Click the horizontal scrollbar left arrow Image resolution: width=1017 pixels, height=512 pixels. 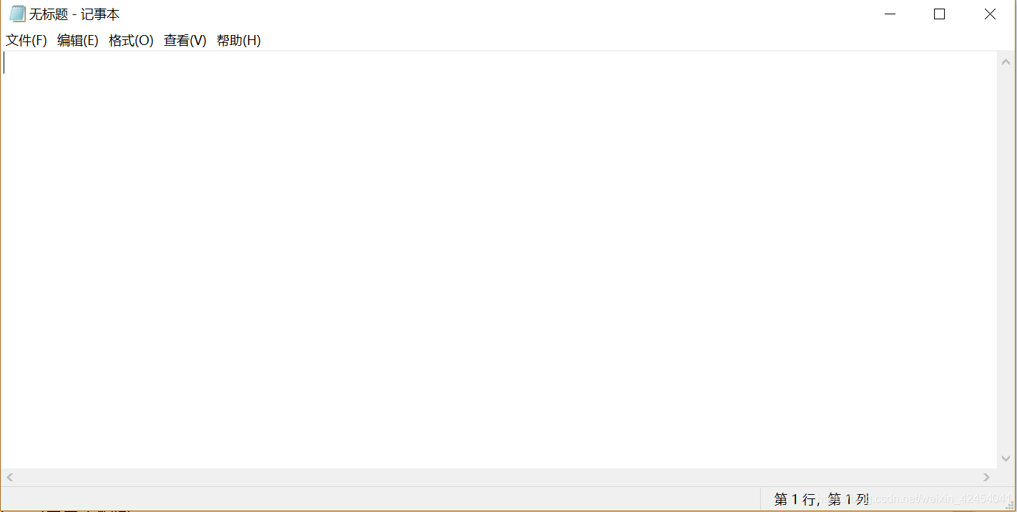(10, 477)
